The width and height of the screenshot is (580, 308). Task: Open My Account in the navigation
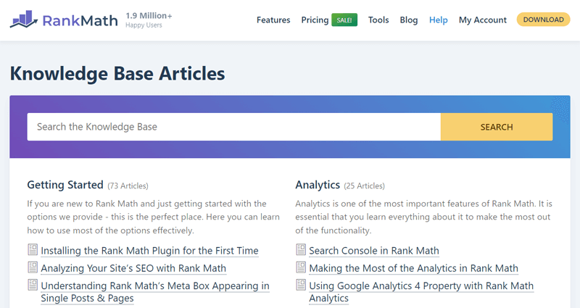(483, 20)
